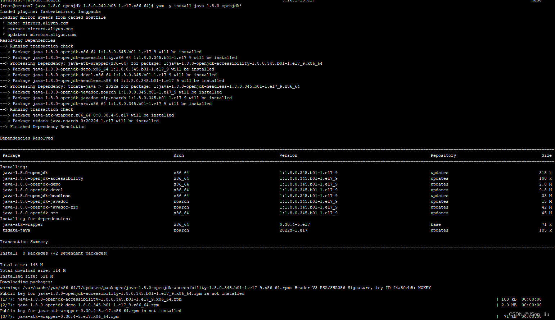555x320 pixels.
Task: Select the 'Downloading packages:' line
Action: point(27,282)
